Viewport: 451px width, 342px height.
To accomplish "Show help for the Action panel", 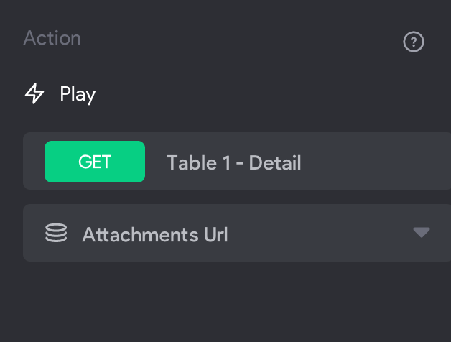I will 414,42.
